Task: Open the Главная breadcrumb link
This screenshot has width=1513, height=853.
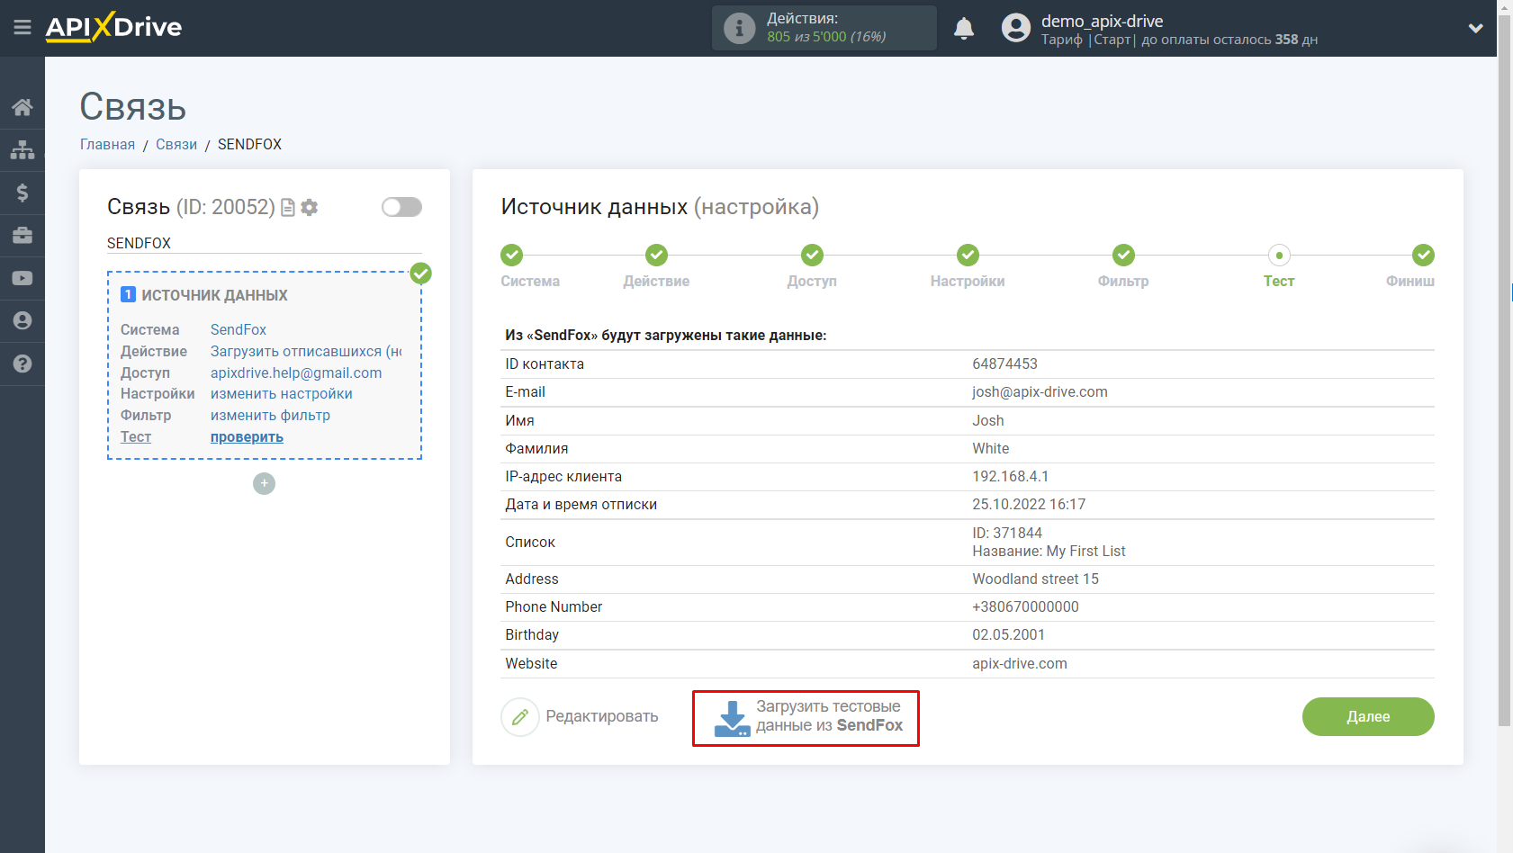Action: coord(107,144)
